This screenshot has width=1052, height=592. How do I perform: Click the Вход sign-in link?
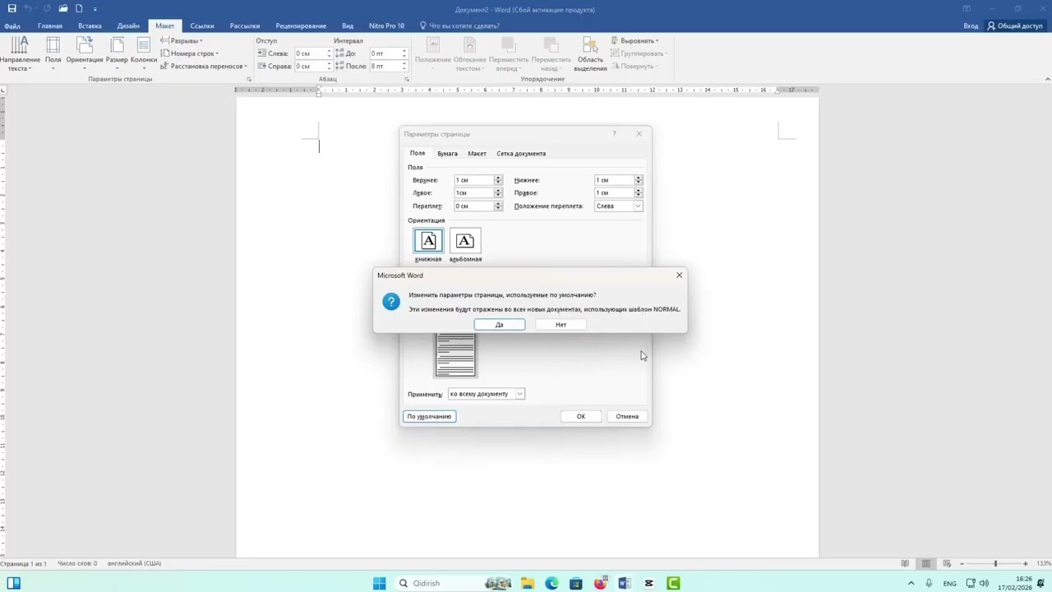pos(971,25)
